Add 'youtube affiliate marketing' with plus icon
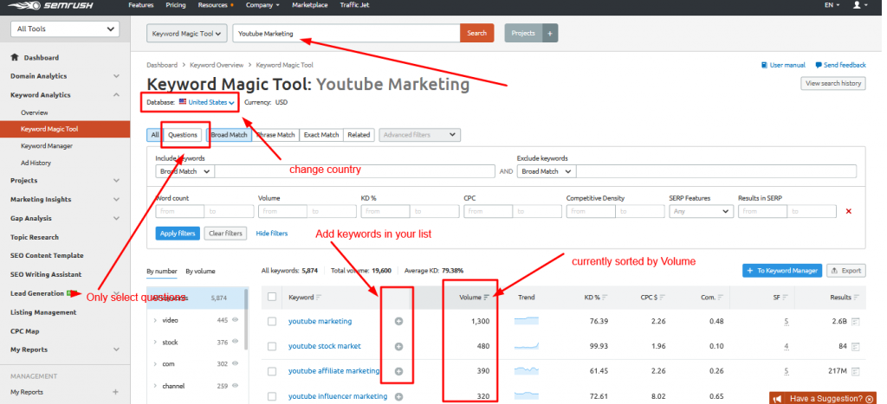887x404 pixels. tap(398, 371)
